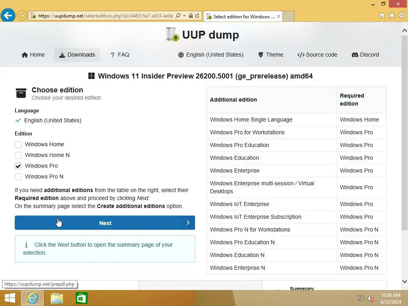
Task: Click the search magnifier in address bar
Action: [178, 16]
